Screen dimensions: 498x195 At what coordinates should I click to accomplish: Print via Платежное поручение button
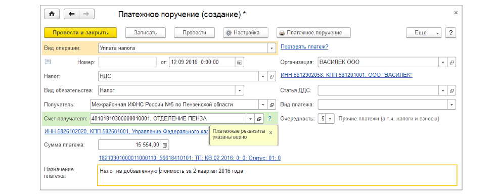click(314, 33)
